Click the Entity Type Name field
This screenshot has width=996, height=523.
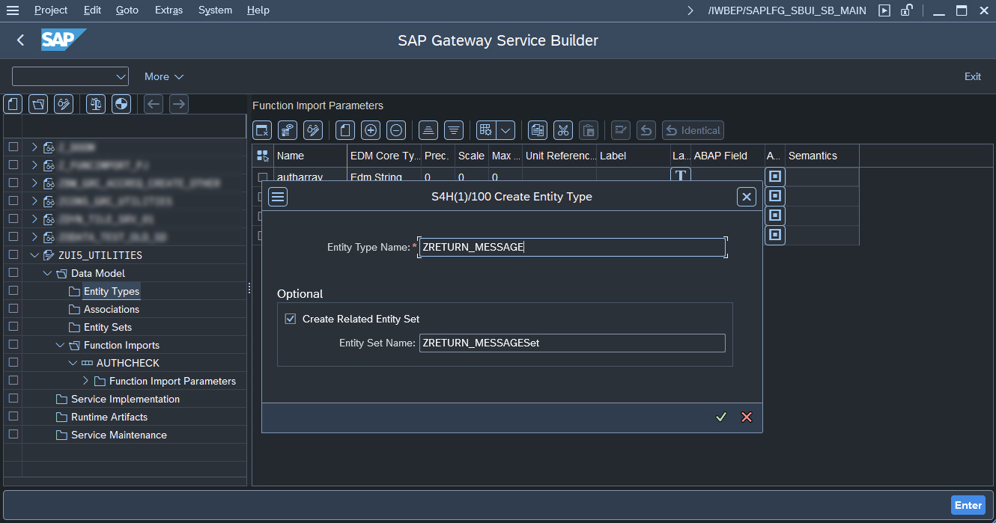(x=572, y=247)
